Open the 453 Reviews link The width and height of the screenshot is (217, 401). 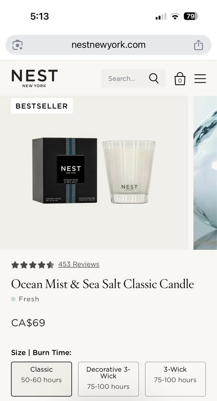click(79, 264)
